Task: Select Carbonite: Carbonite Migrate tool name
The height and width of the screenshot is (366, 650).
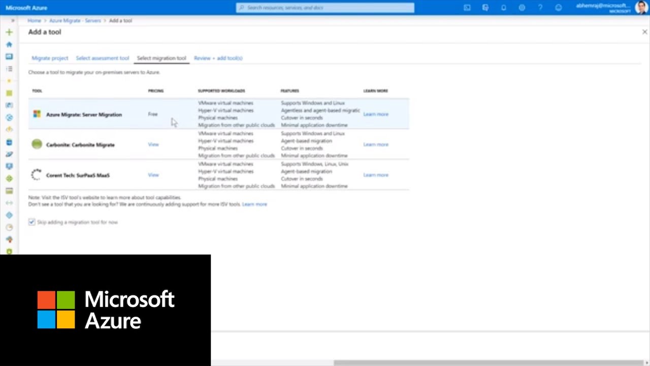Action: coord(80,145)
